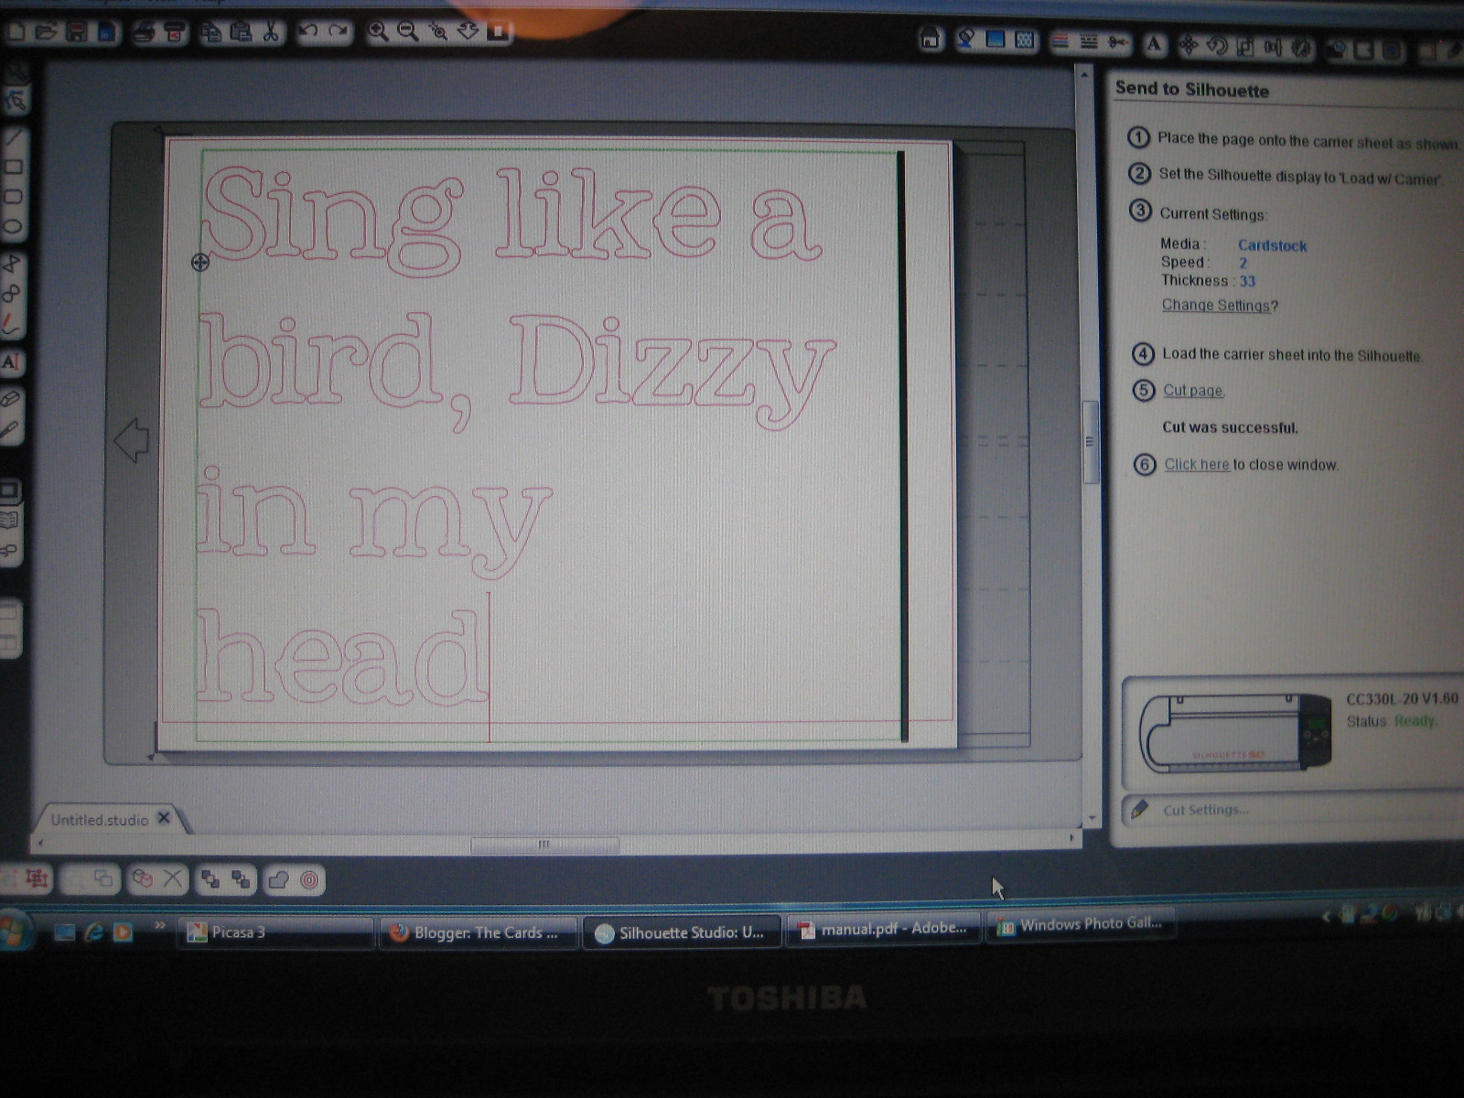The width and height of the screenshot is (1464, 1098).
Task: Select the line drawing tool
Action: (x=13, y=138)
